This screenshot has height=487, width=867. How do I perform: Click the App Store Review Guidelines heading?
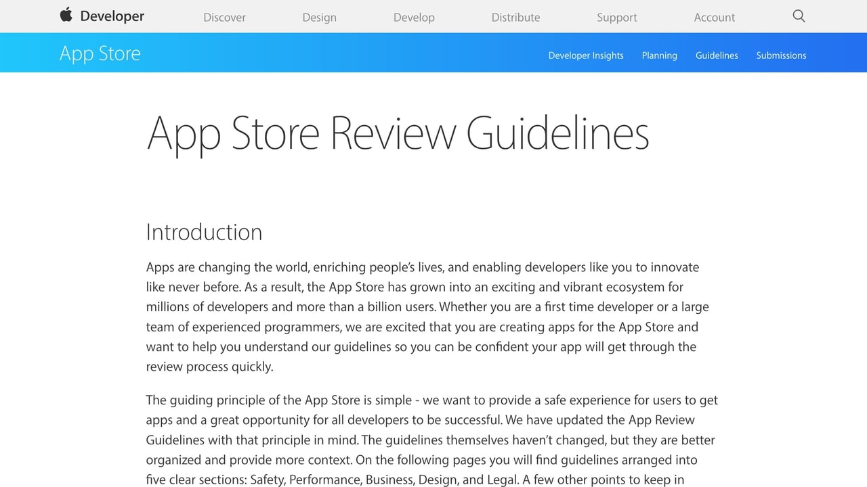pos(398,133)
